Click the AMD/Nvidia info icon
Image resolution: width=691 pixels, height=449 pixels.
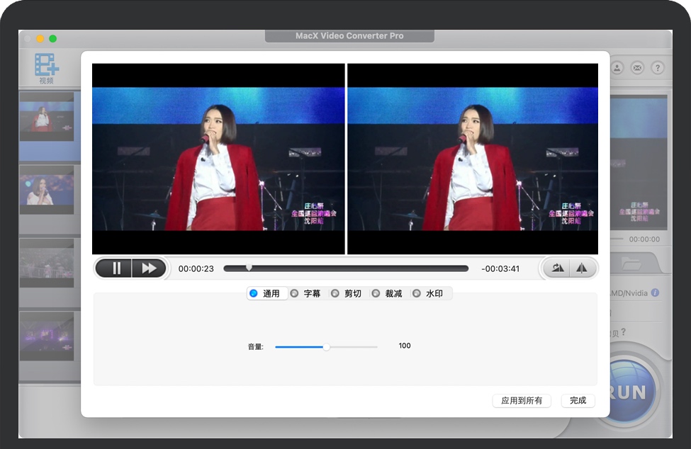655,292
